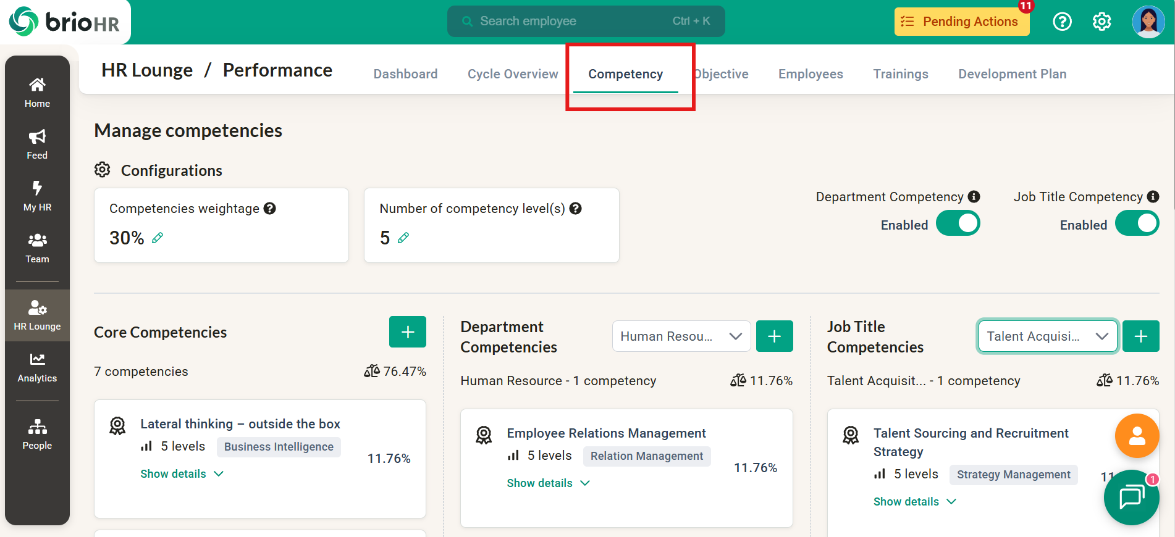Viewport: 1175px width, 537px height.
Task: Switch to the Cycle Overview tab
Action: (x=512, y=74)
